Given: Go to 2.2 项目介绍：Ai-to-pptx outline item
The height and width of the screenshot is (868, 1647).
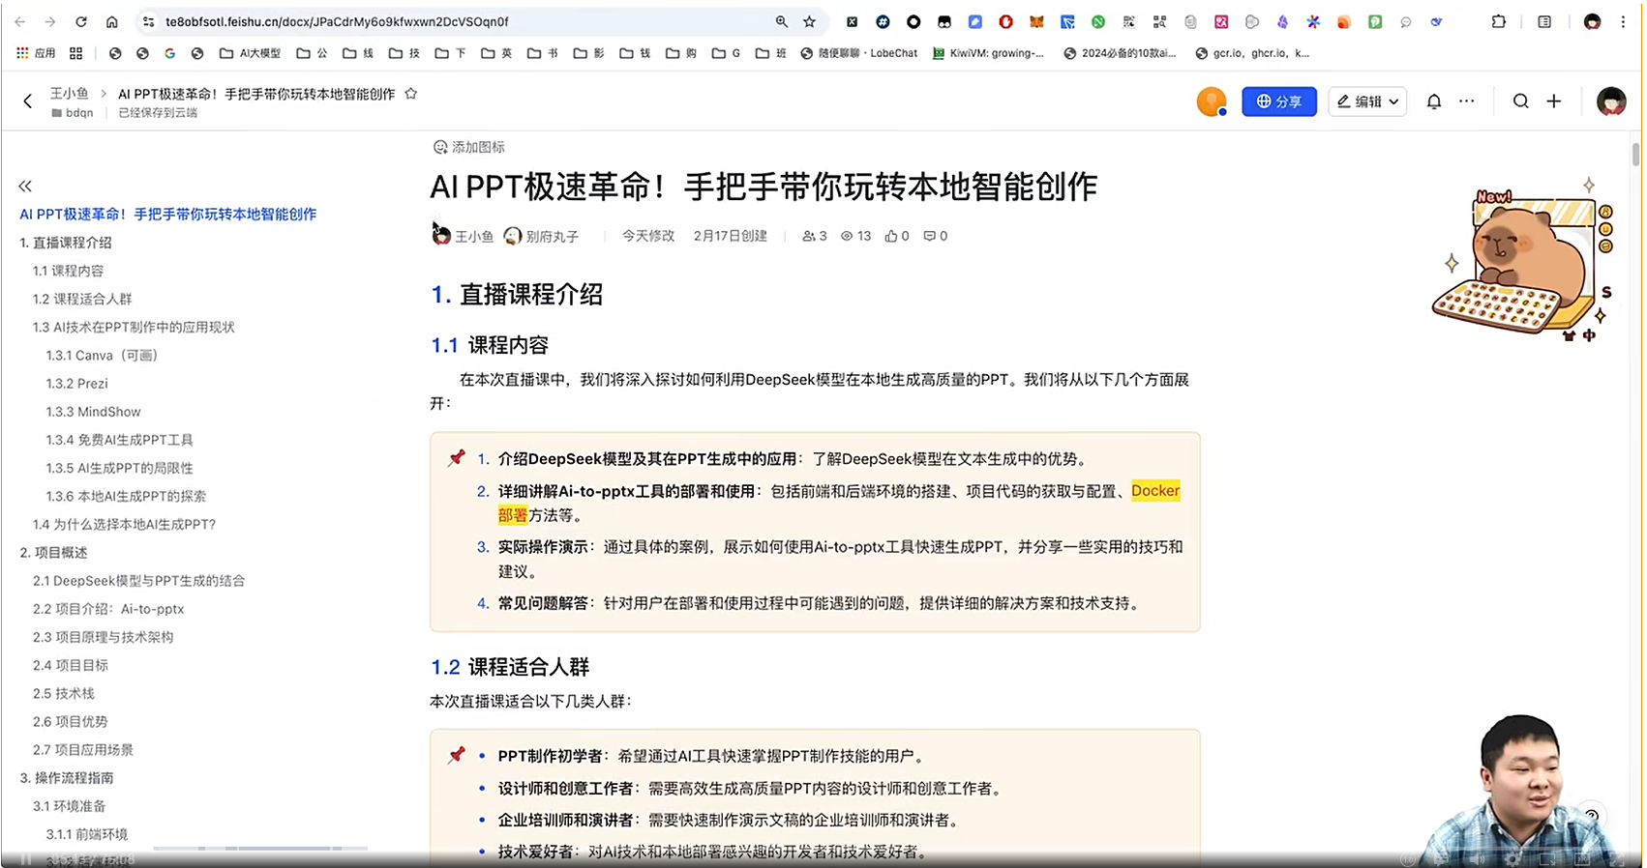Looking at the screenshot, I should click(x=108, y=609).
